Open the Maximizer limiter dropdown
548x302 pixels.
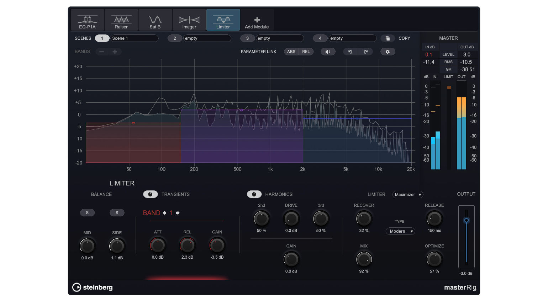pos(407,195)
